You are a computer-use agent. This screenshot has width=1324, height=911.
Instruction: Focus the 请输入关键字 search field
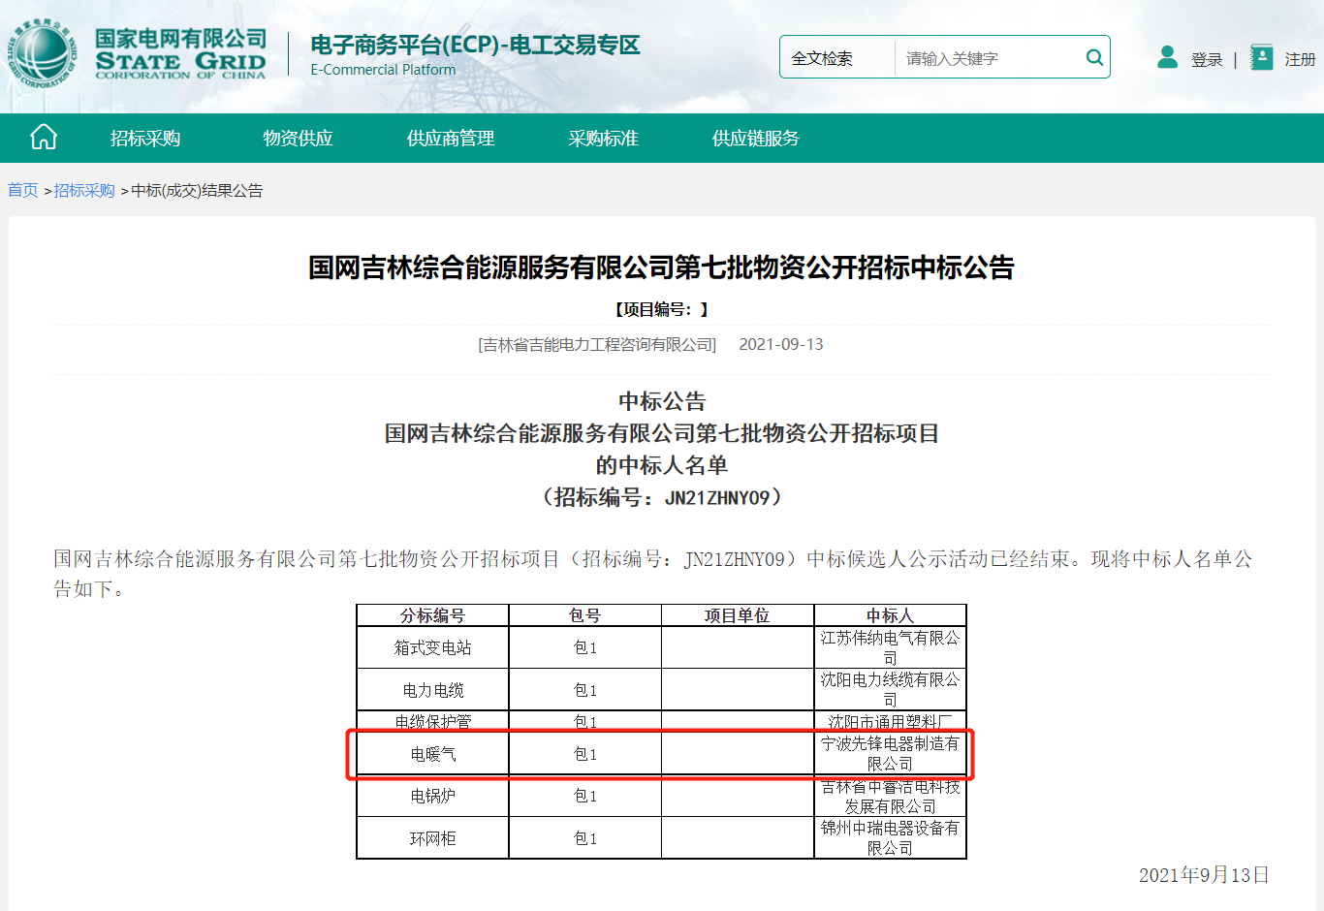coord(989,58)
